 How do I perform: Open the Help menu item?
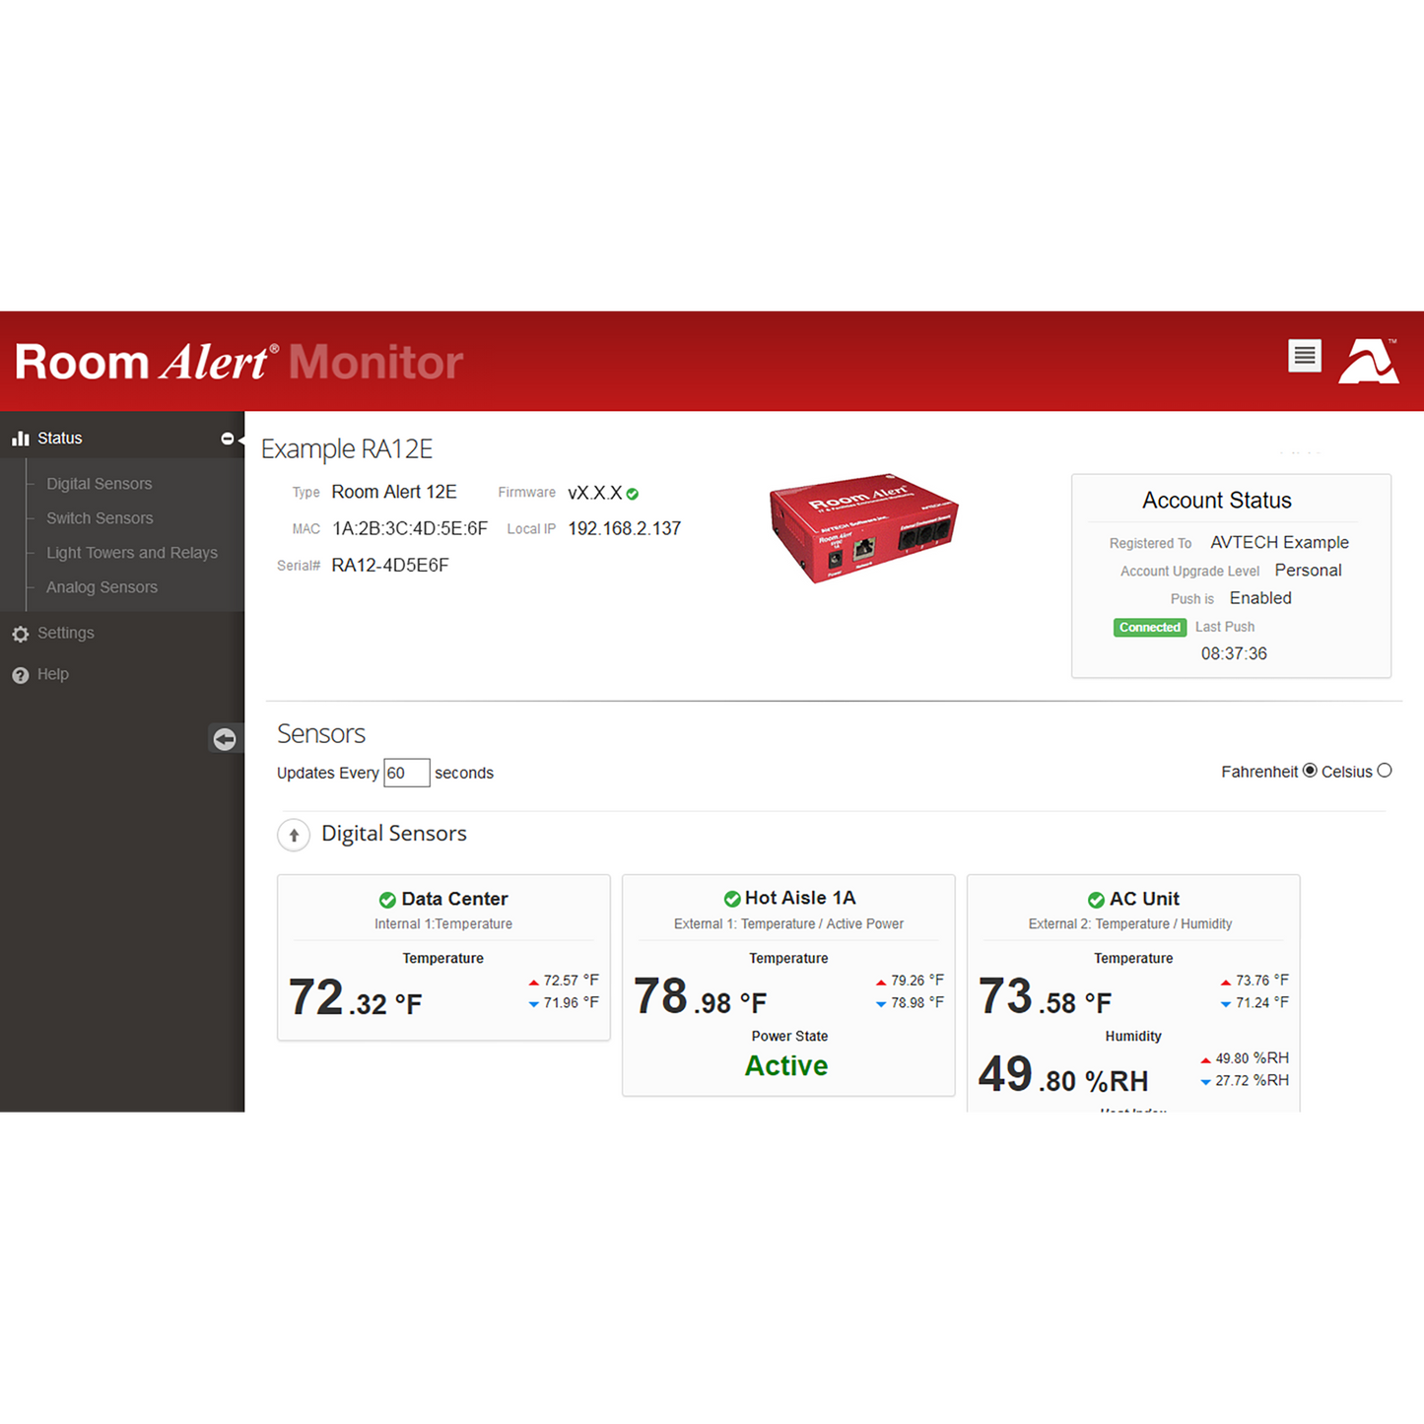click(x=53, y=674)
